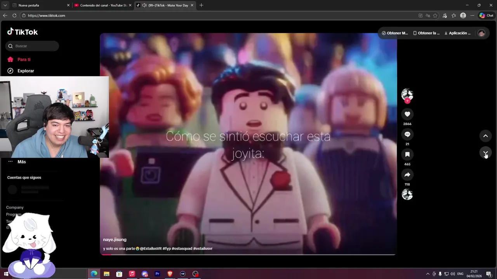Save the video with the bookmark icon
Image resolution: width=497 pixels, height=279 pixels.
point(407,154)
